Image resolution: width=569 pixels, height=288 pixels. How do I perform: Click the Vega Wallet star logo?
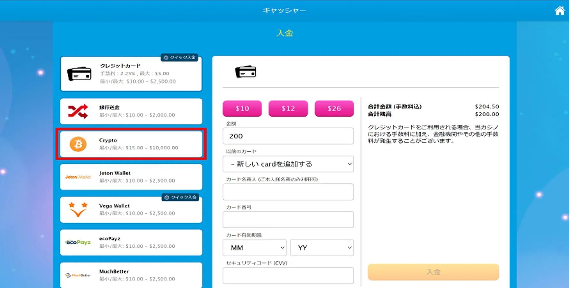click(x=78, y=210)
